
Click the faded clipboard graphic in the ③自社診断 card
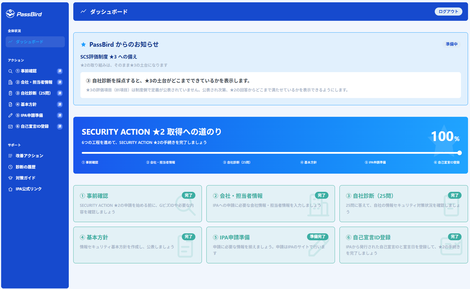pos(451,206)
